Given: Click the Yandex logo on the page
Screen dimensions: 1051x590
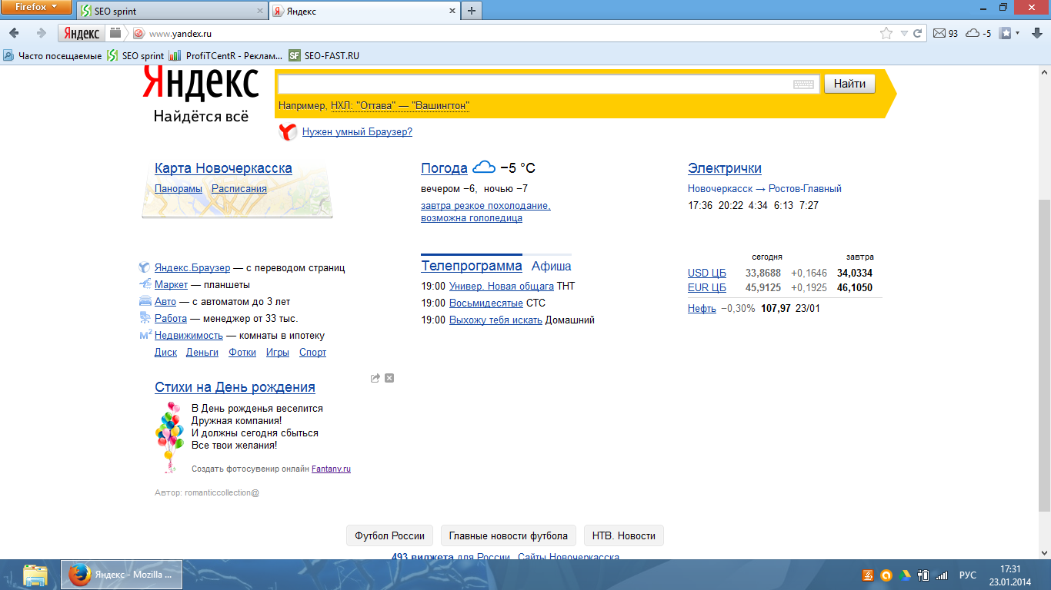Looking at the screenshot, I should (200, 84).
